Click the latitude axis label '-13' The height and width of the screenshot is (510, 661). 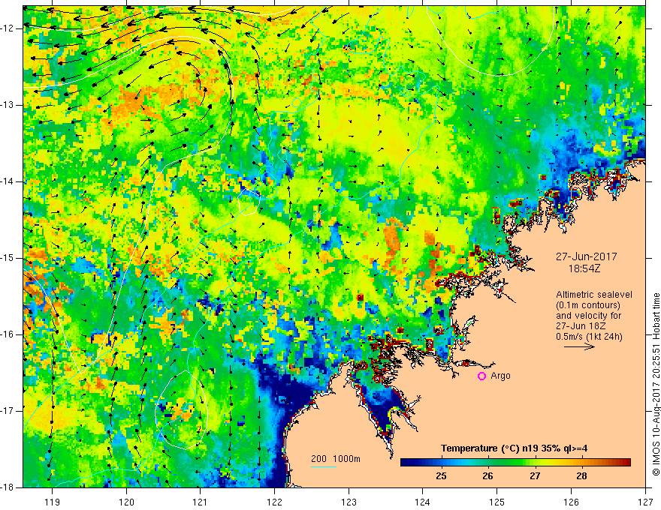pos(8,105)
